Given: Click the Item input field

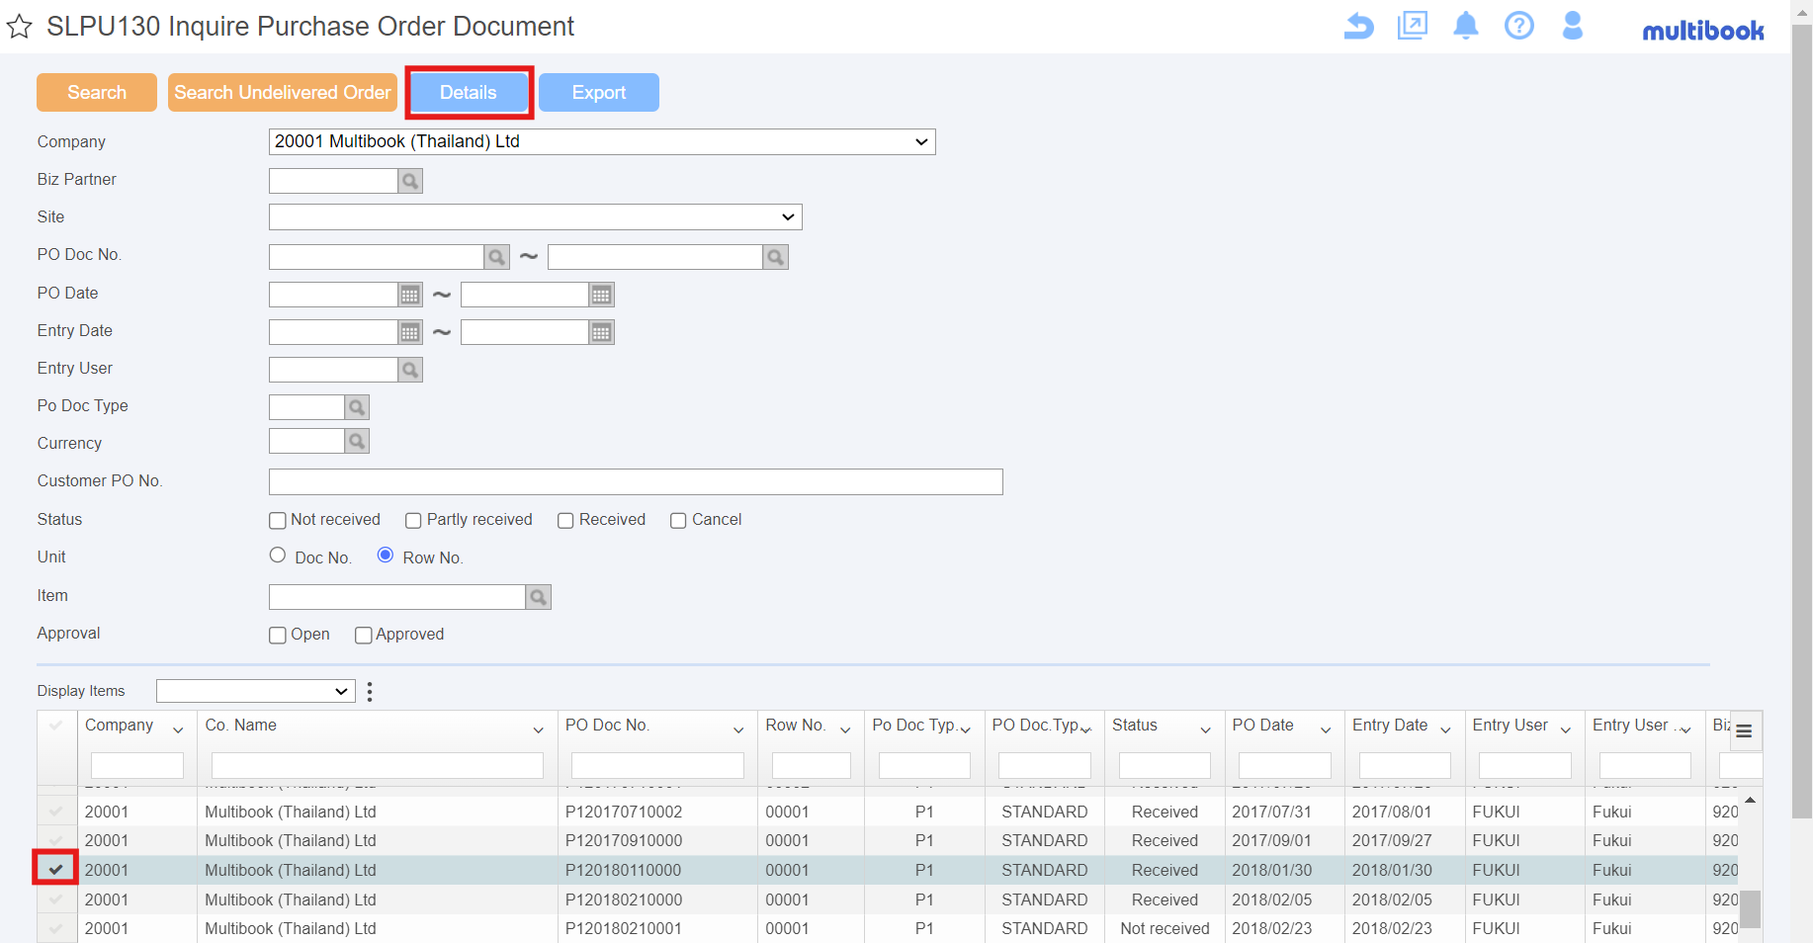Looking at the screenshot, I should (397, 597).
